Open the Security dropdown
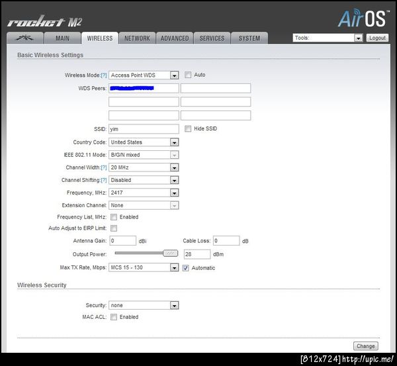This screenshot has height=366, width=397. tap(144, 305)
